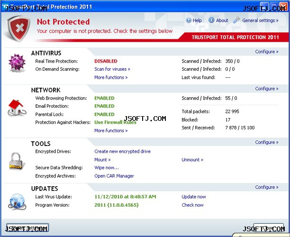
Task: Click Wipe now link
Action: click(x=107, y=168)
